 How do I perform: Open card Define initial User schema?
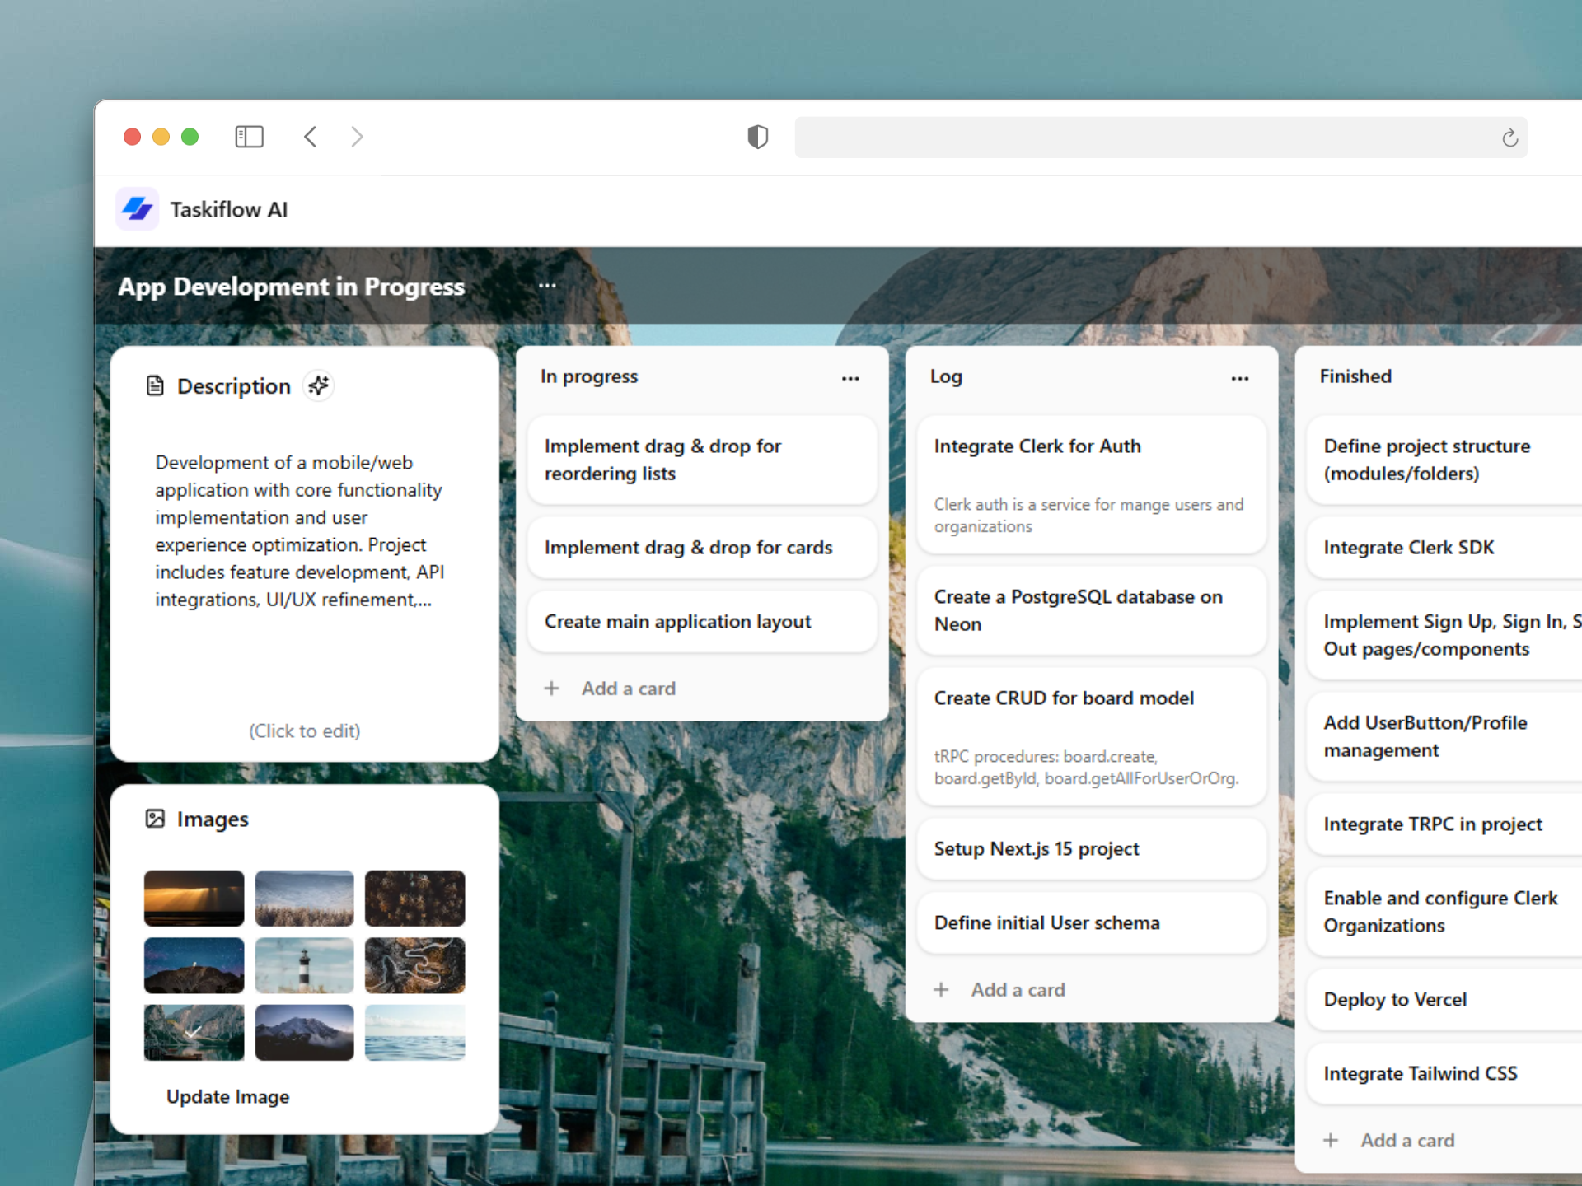[x=1091, y=923]
